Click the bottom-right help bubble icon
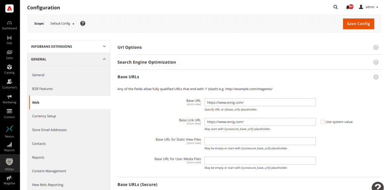 [x=377, y=186]
